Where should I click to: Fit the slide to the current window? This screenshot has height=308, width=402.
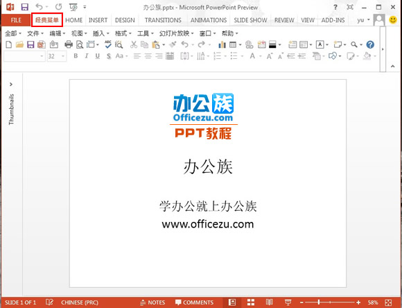point(388,302)
